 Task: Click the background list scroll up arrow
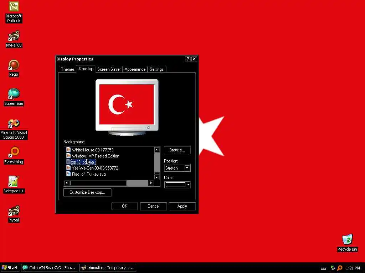click(157, 150)
